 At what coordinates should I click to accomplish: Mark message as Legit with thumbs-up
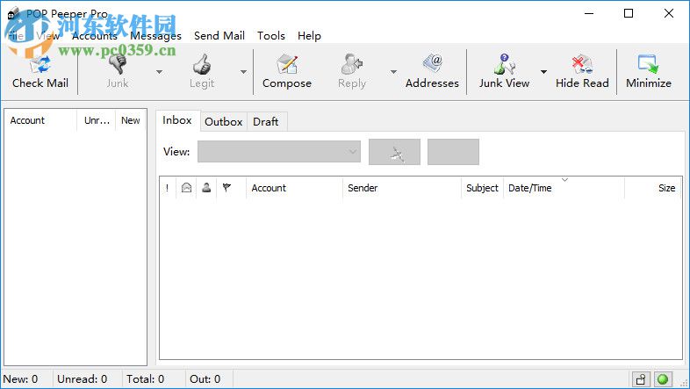(x=202, y=72)
